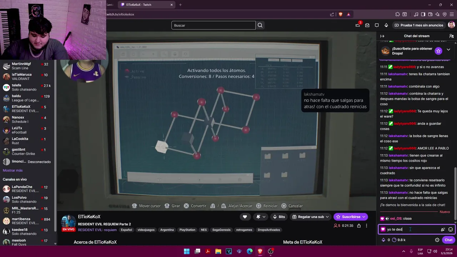
Task: Toggle the Brave sidebar panel icon
Action: 423,14
